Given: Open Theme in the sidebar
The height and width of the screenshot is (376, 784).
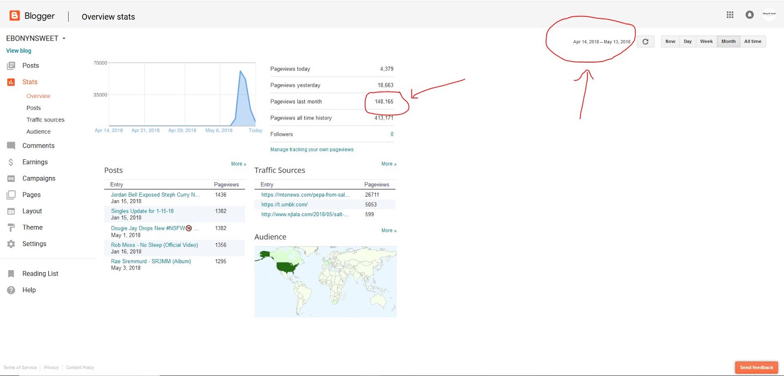Looking at the screenshot, I should click(x=32, y=227).
